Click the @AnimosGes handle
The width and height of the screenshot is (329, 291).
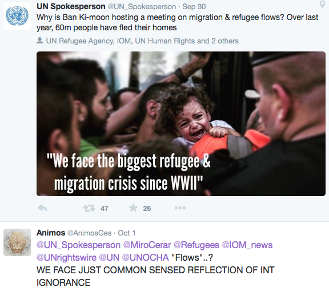point(89,233)
